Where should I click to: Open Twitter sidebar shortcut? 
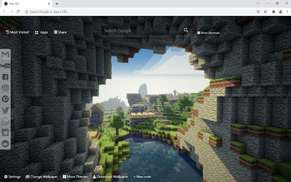pyautogui.click(x=5, y=110)
